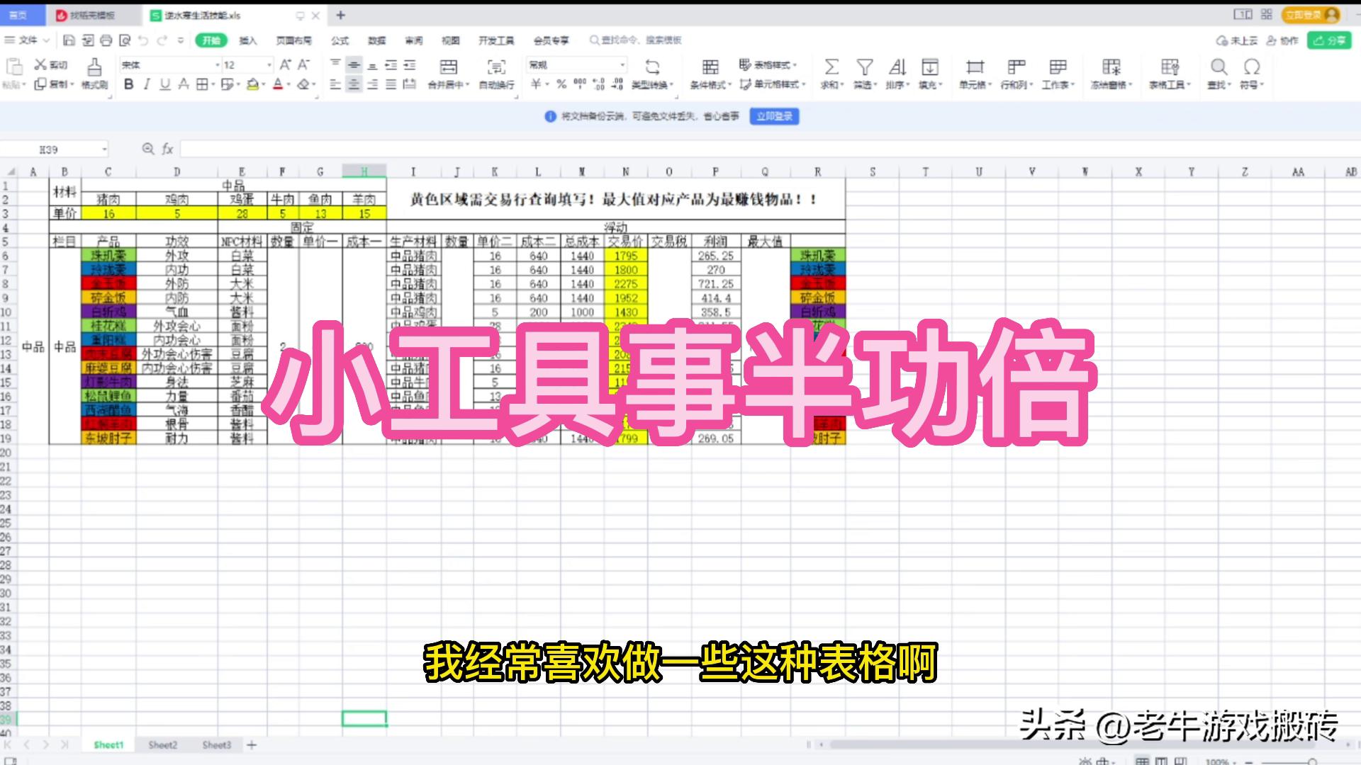Click the 分享 share button
Image resolution: width=1361 pixels, height=765 pixels.
coord(1328,40)
